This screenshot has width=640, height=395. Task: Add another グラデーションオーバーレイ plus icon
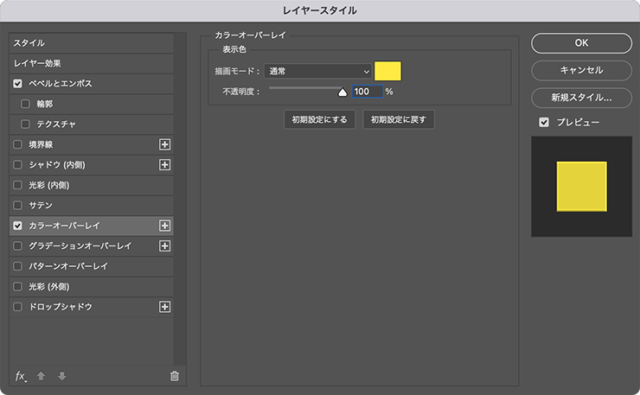164,246
